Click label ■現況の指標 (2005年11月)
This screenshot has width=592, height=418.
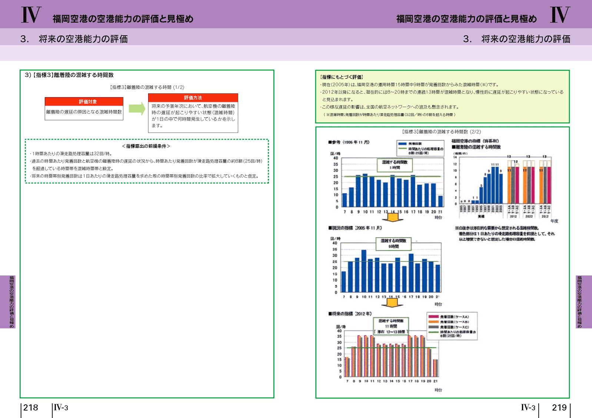[355, 228]
